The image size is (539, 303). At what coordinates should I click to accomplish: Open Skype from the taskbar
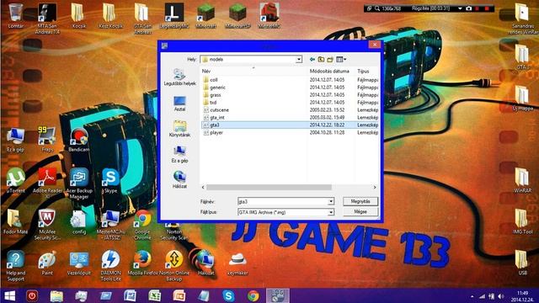coord(228,295)
